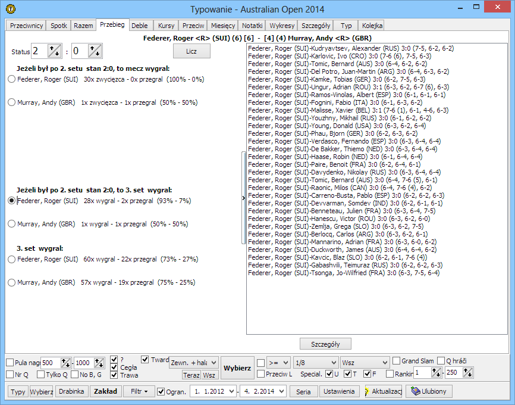Switch to the Spotk tab
Image resolution: width=515 pixels, height=405 pixels.
tap(59, 26)
